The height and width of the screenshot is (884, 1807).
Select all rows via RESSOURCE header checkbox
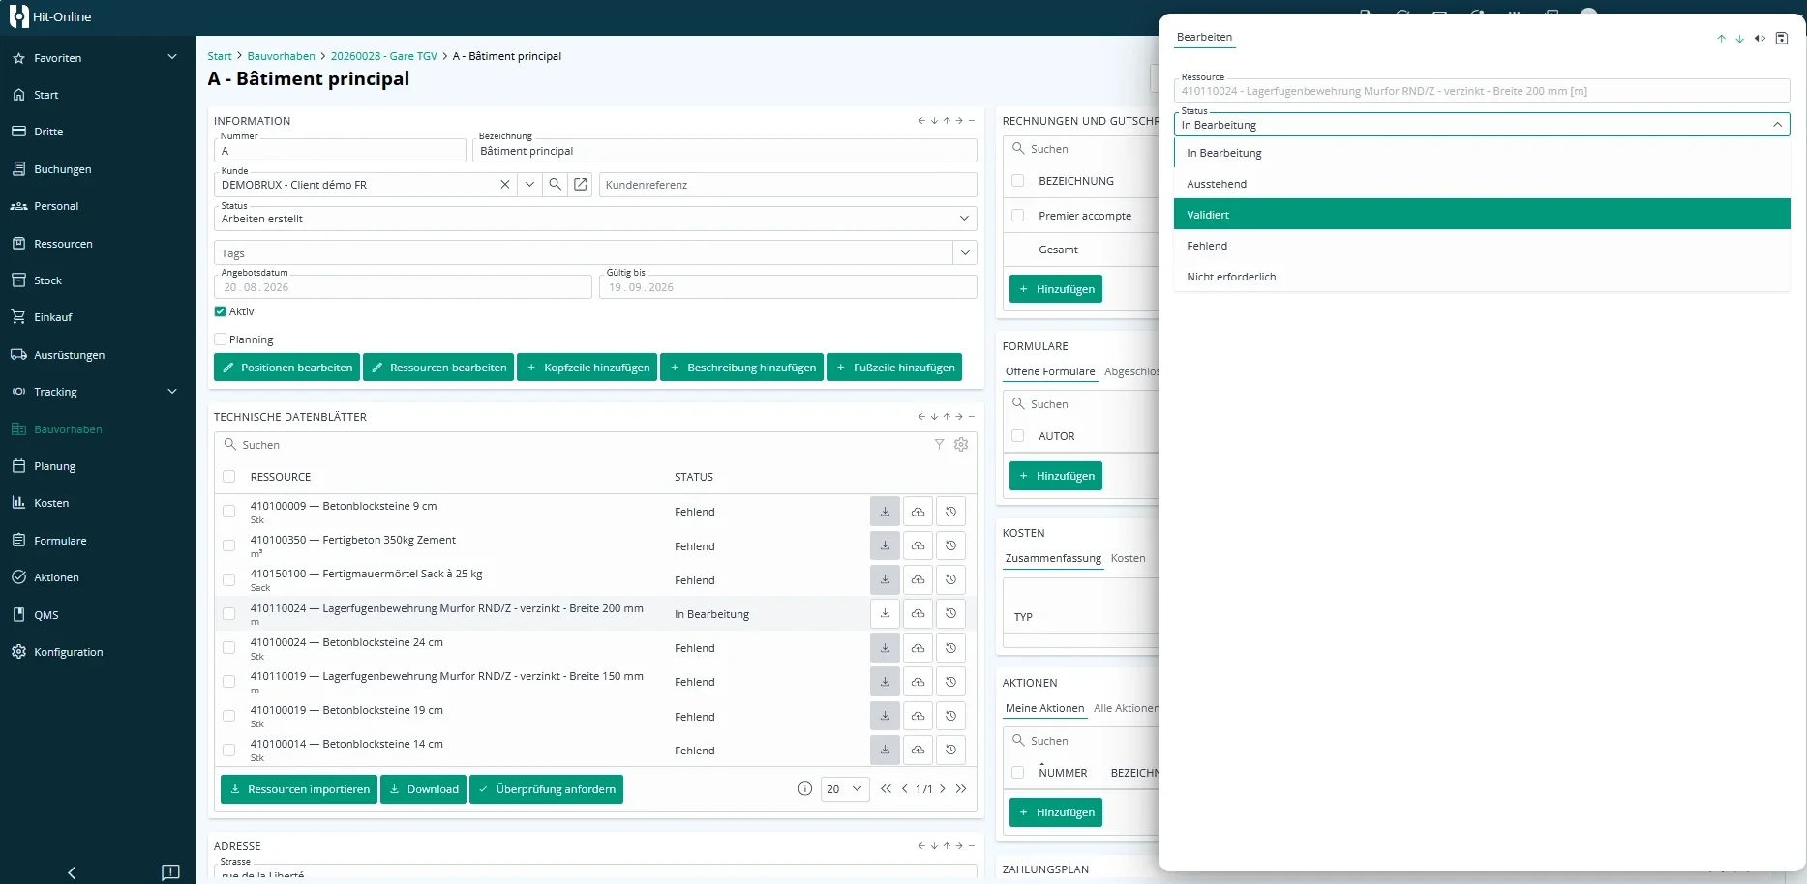click(x=228, y=477)
